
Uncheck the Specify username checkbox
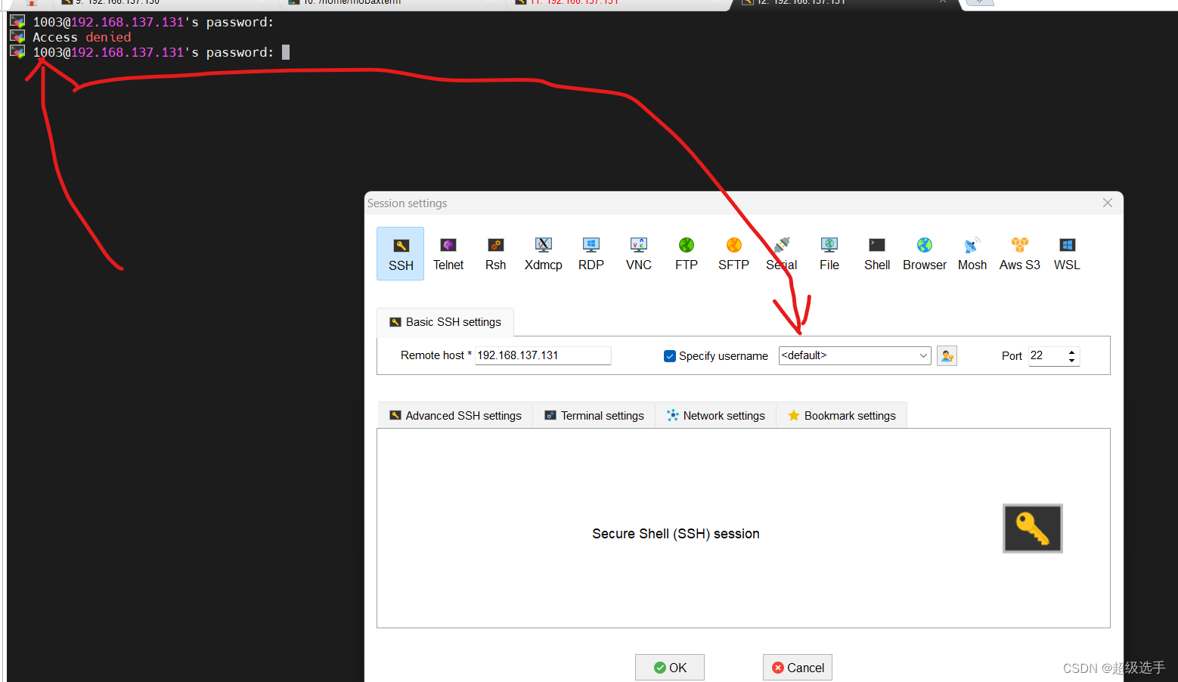(x=670, y=355)
